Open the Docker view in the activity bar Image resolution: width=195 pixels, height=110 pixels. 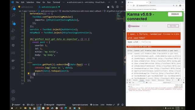pos(13,61)
